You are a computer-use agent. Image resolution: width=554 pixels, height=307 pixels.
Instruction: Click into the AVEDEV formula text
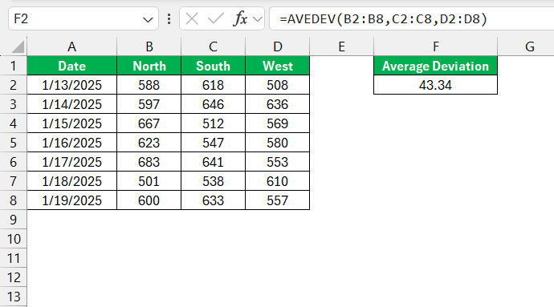[383, 18]
